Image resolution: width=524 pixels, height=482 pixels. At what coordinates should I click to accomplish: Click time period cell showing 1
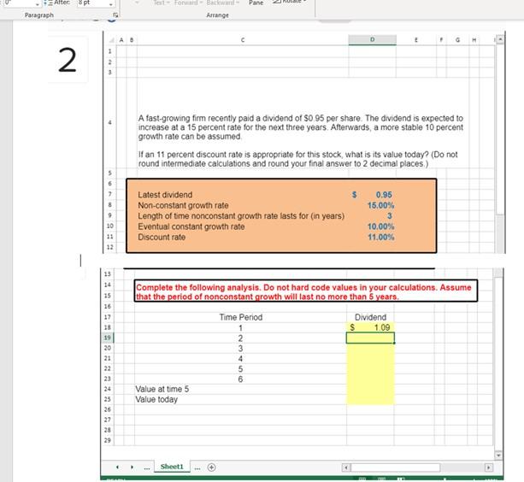coord(240,328)
